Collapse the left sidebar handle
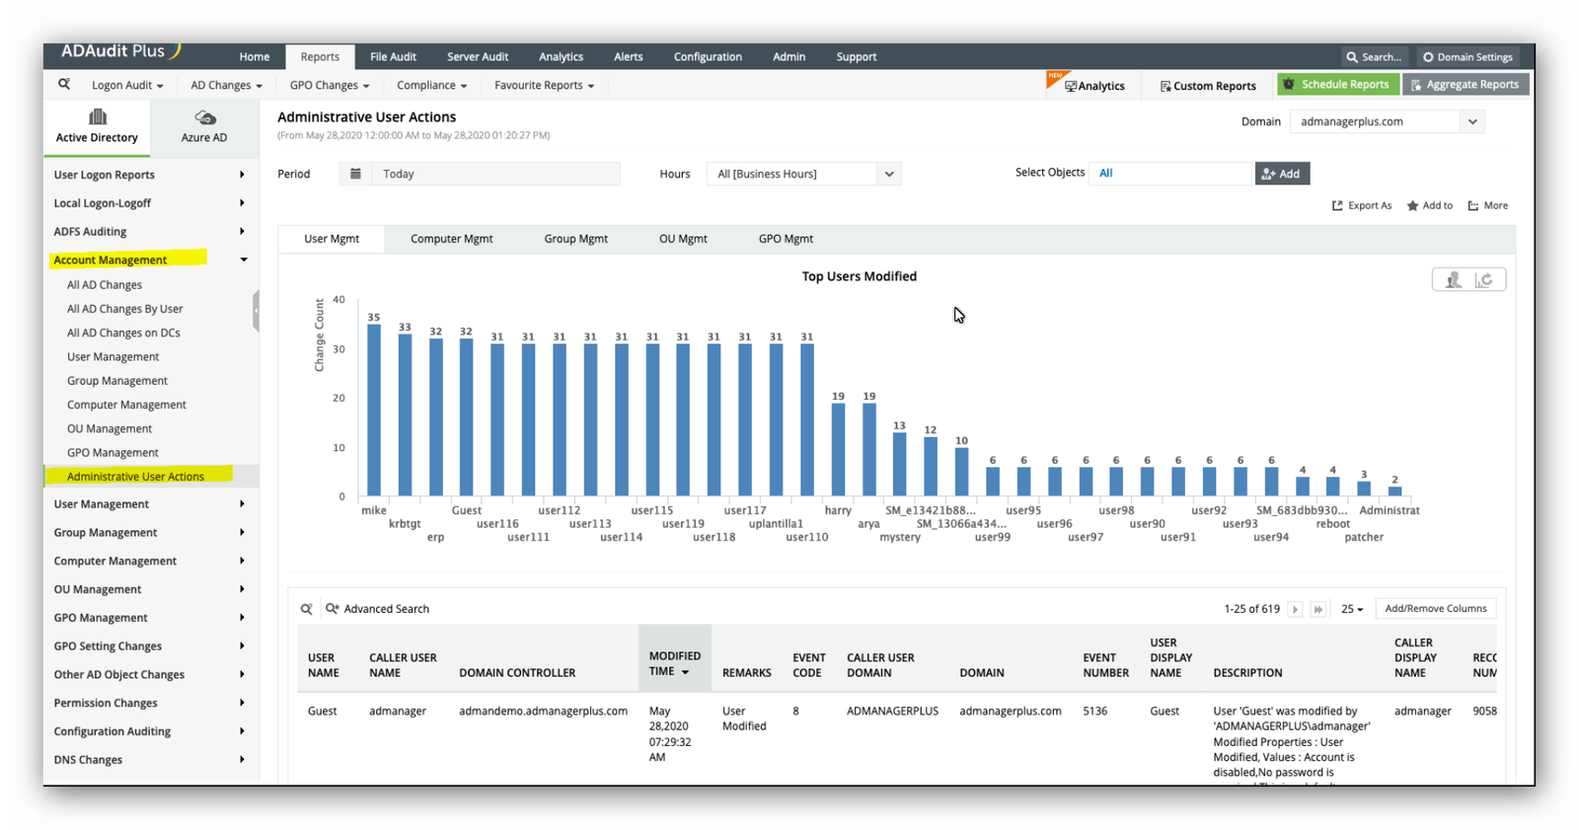The width and height of the screenshot is (1579, 830). tap(256, 311)
